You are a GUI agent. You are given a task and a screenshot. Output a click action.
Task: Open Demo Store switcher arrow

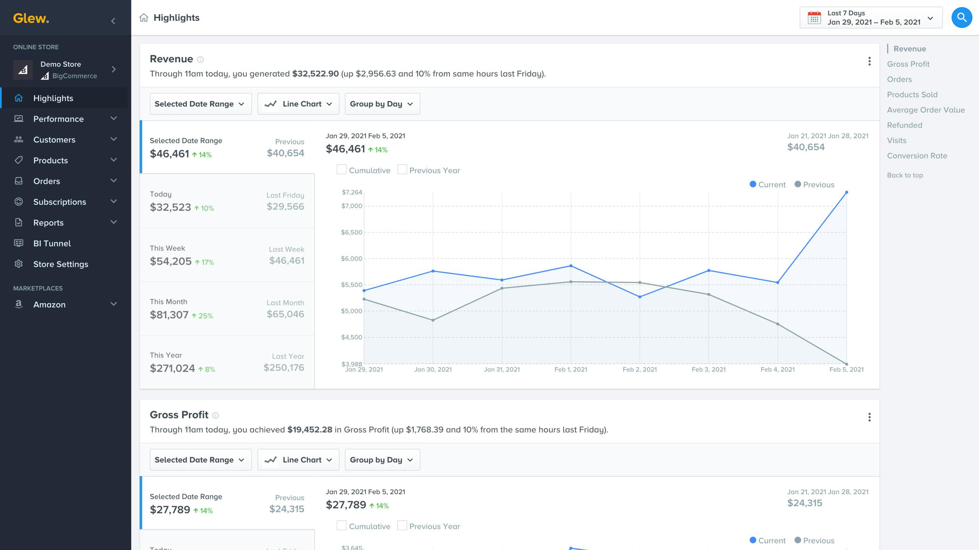114,69
